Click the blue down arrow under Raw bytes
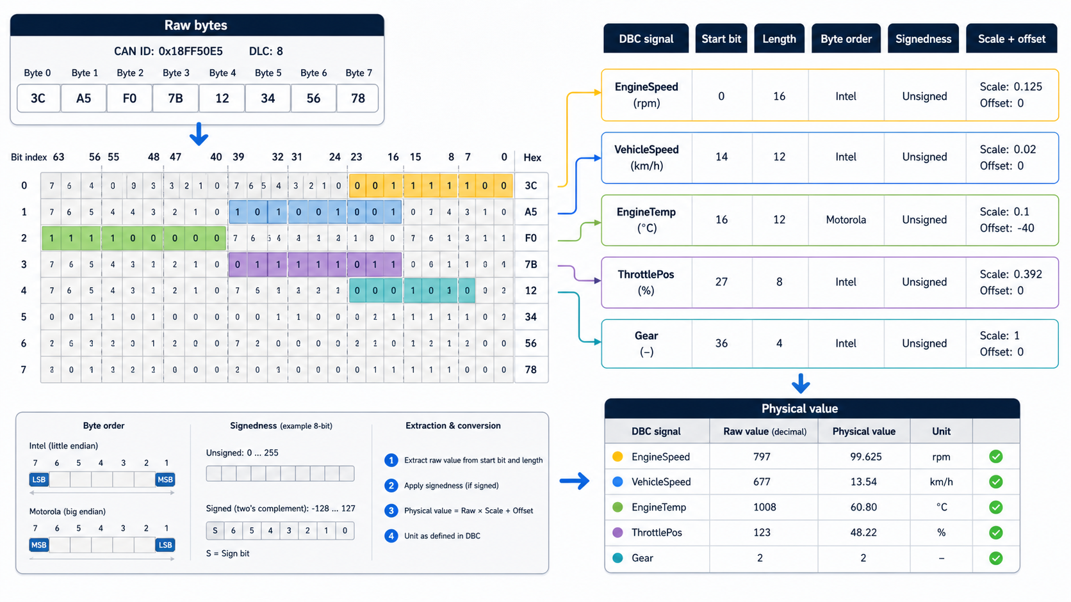 [x=199, y=134]
